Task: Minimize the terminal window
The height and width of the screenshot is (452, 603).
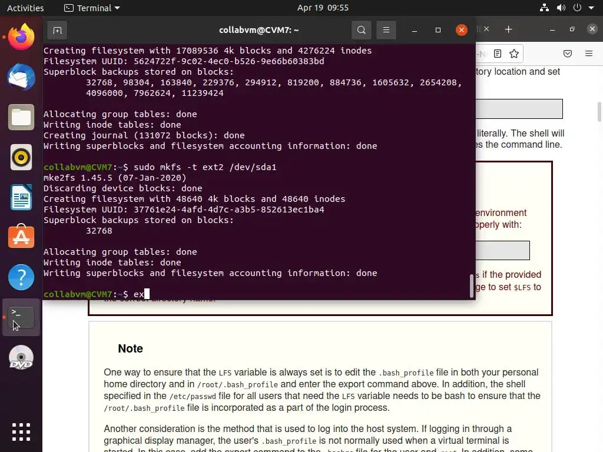Action: (x=415, y=30)
